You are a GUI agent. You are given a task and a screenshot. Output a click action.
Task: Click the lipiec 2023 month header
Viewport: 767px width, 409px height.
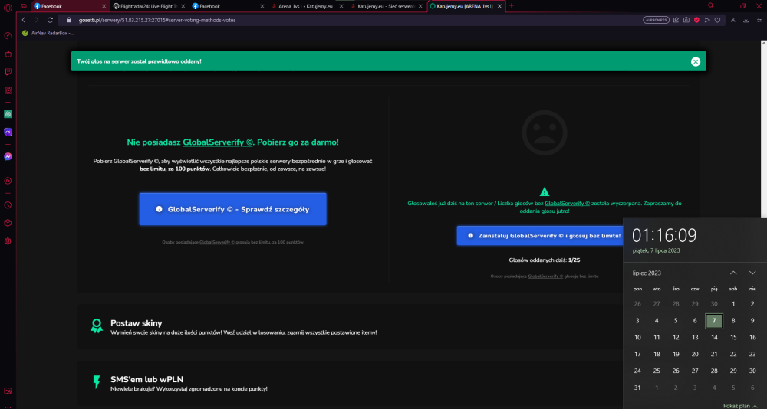pyautogui.click(x=647, y=273)
